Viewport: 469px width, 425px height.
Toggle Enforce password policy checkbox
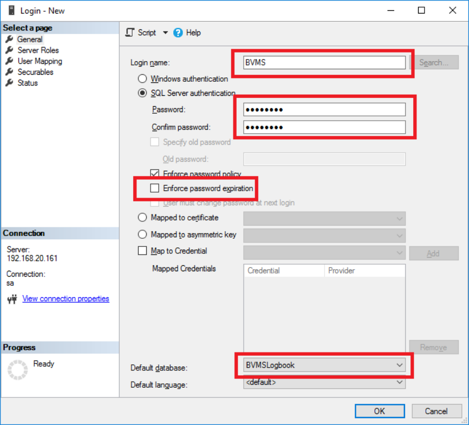point(155,173)
